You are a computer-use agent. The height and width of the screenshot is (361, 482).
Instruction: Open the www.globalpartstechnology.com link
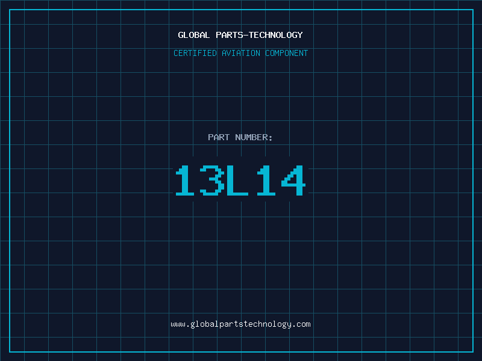pyautogui.click(x=240, y=324)
